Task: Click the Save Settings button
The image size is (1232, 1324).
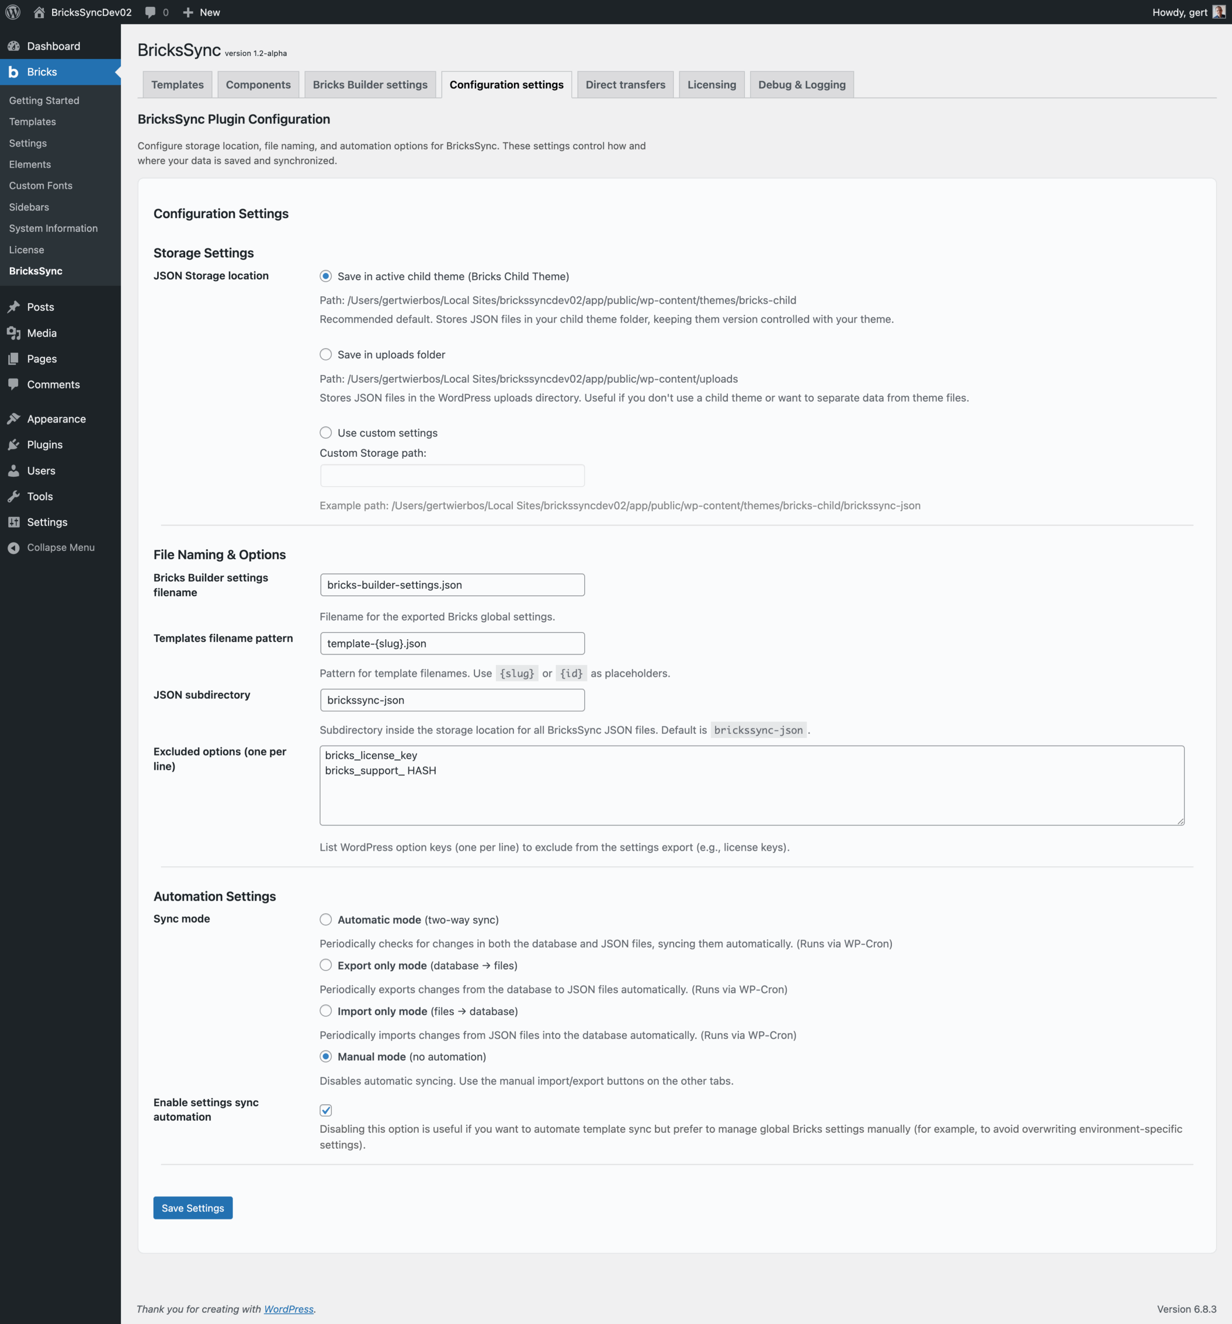Action: click(x=192, y=1208)
